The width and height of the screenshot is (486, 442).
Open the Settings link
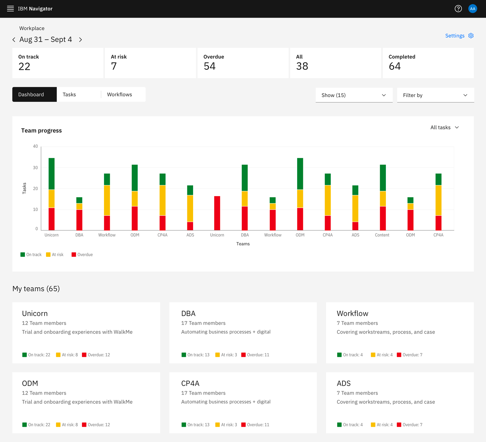[x=455, y=36]
